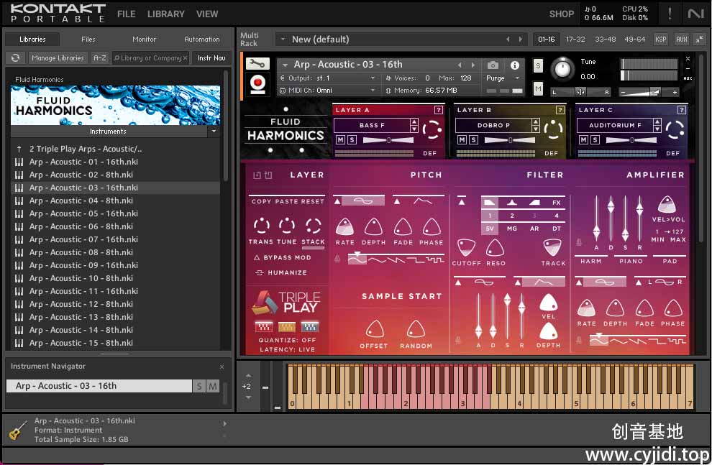This screenshot has width=712, height=465.
Task: Mute Layer A with M button
Action: pos(340,139)
